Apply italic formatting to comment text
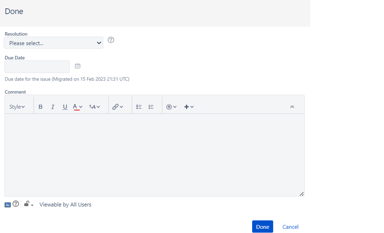This screenshot has height=233, width=384. tap(52, 106)
